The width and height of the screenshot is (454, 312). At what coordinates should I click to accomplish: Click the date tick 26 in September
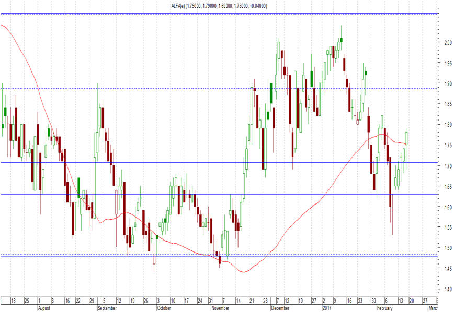[x=146, y=301]
